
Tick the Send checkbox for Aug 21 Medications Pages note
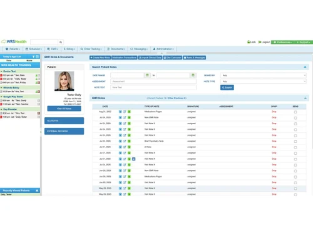(295, 112)
